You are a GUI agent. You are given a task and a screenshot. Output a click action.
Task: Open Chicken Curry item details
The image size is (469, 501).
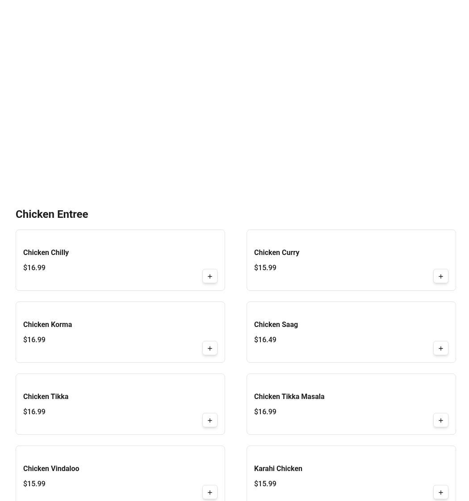click(276, 253)
